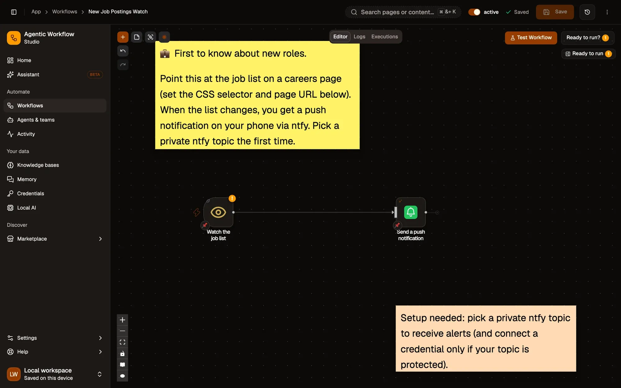
Task: Click the lightning trigger icon beside Watch node
Action: point(197,212)
